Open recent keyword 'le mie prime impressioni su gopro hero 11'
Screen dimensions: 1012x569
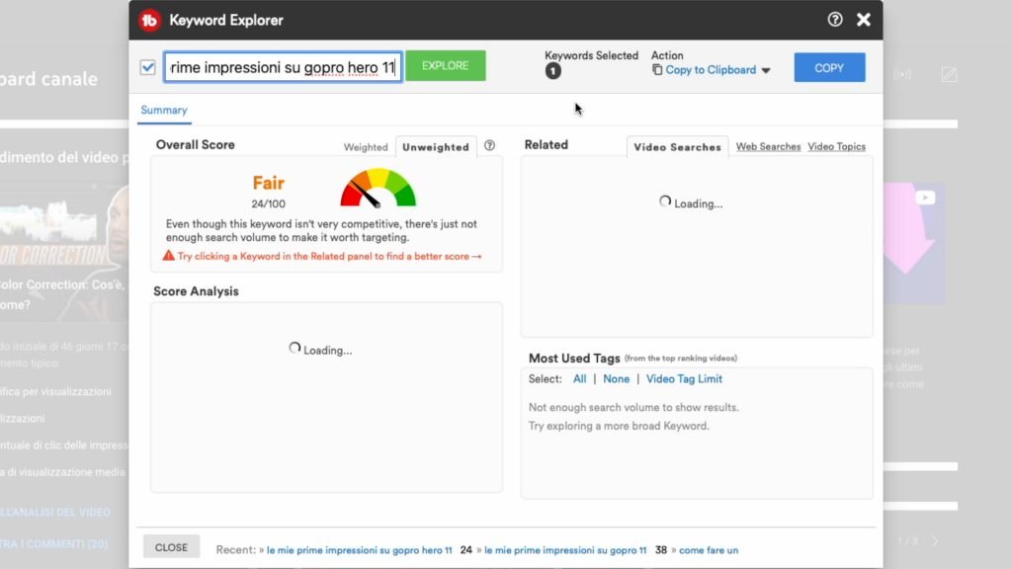[360, 550]
